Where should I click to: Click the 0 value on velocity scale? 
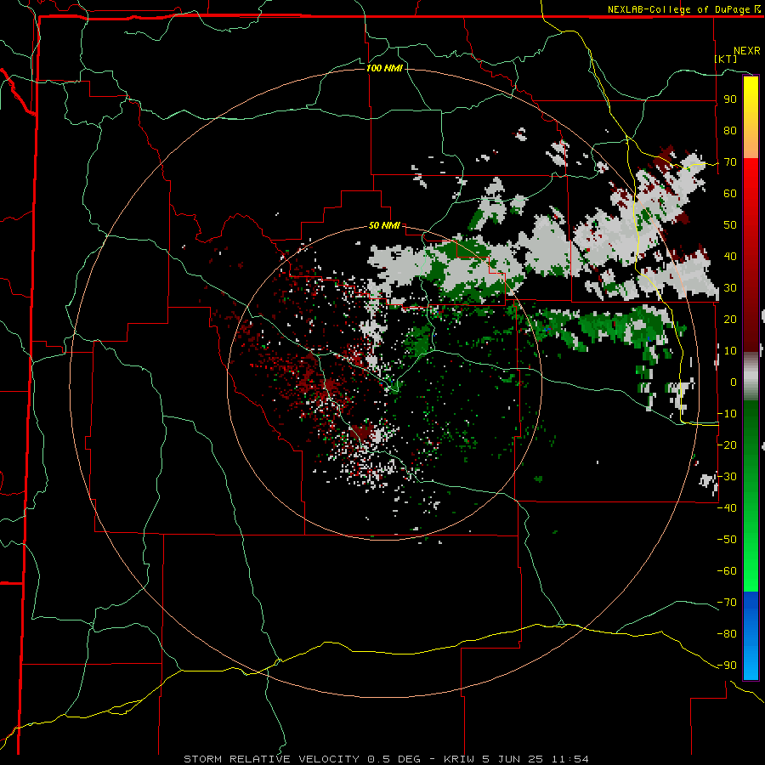click(734, 382)
